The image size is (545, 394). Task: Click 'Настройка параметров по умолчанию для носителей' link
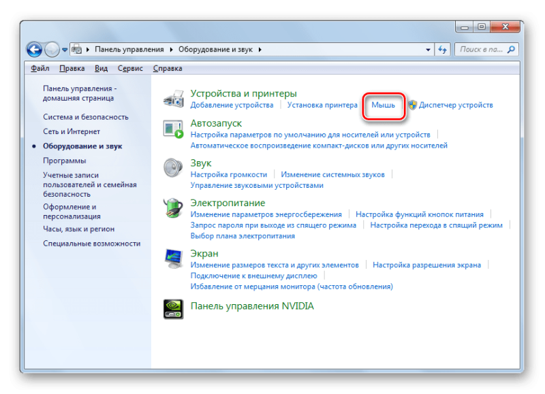(311, 135)
